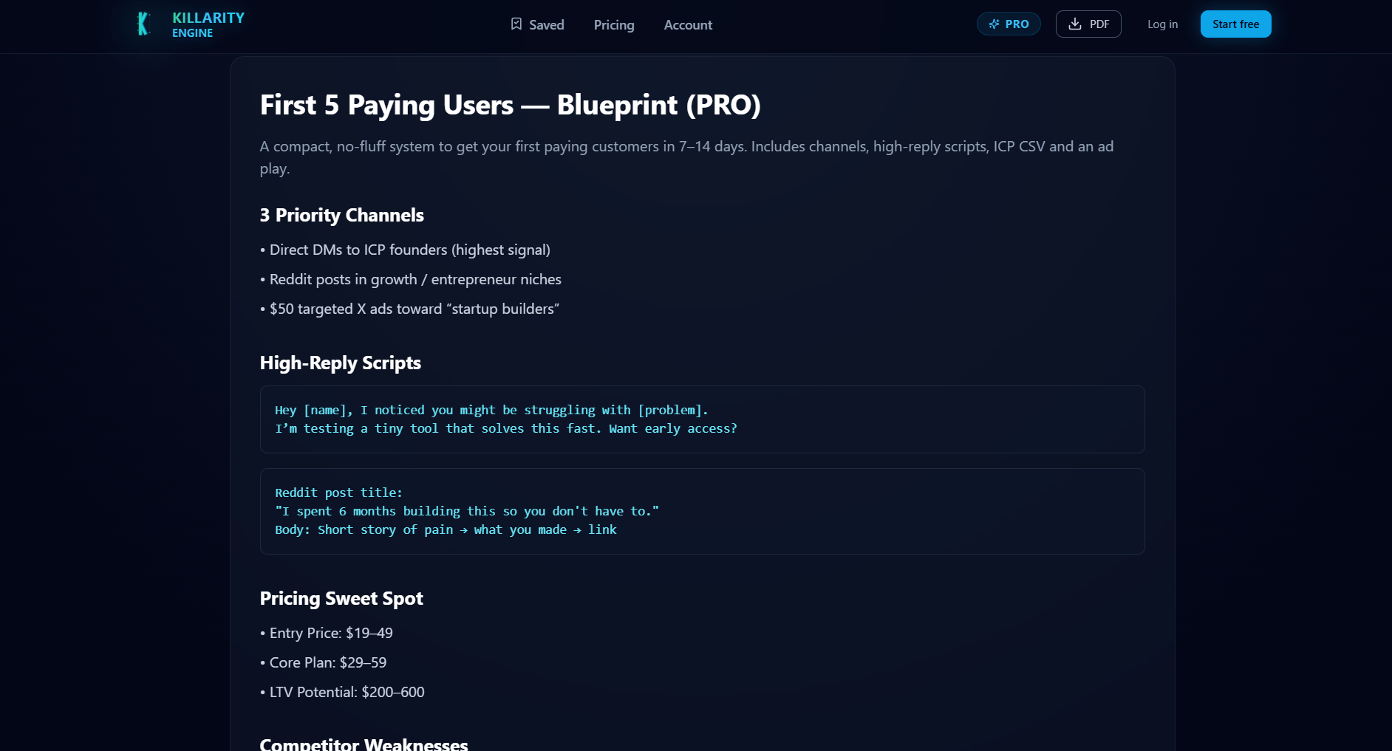Click the Reddit post title script block
The height and width of the screenshot is (751, 1392).
[x=702, y=511]
